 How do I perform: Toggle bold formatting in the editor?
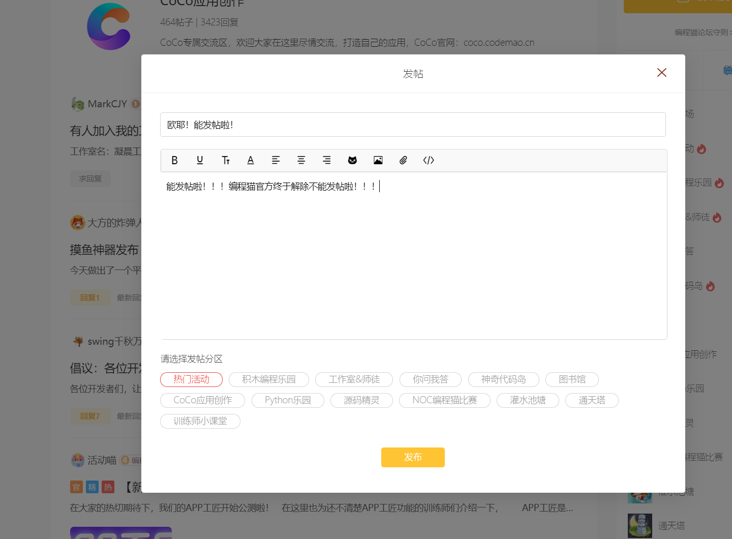coord(174,160)
